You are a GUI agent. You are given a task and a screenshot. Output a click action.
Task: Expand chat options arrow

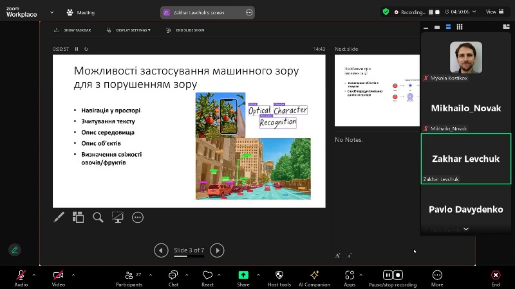187,275
